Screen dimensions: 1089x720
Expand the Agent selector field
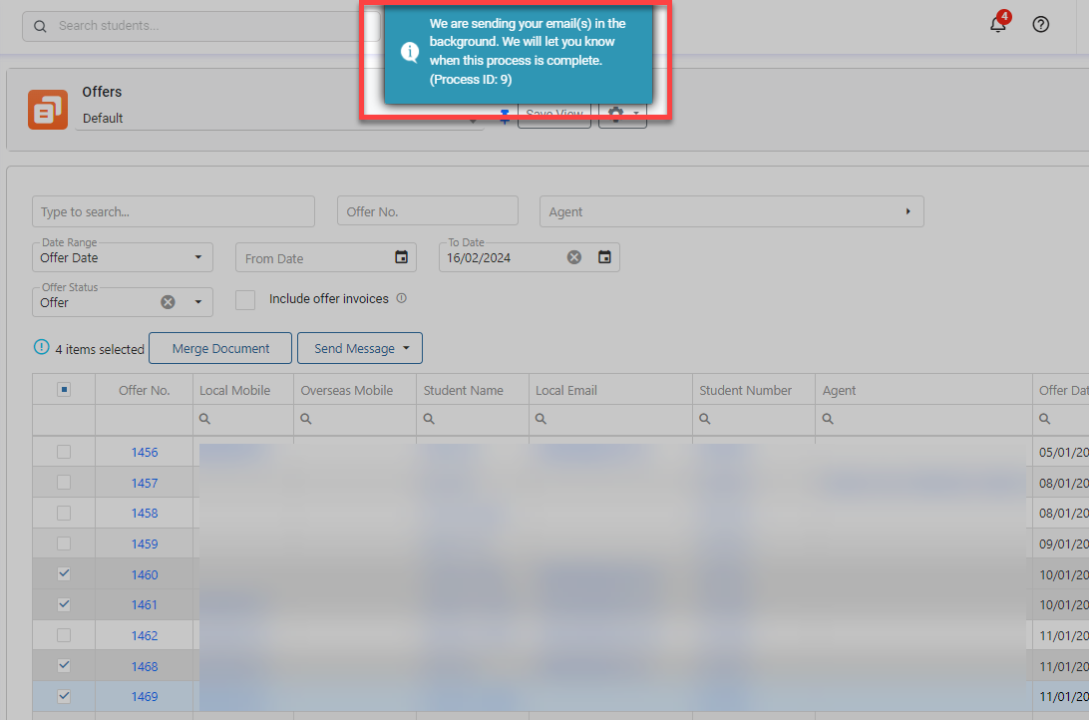pyautogui.click(x=907, y=211)
